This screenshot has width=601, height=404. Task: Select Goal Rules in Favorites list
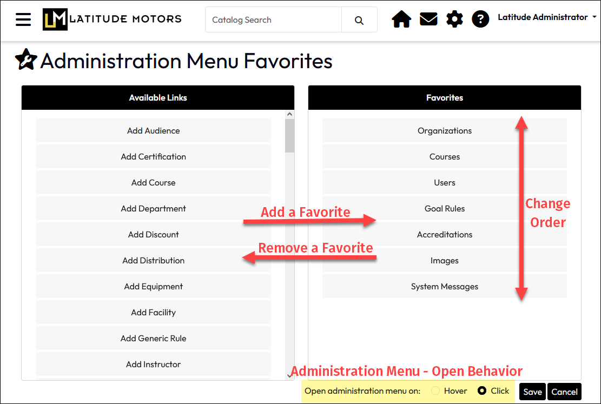[445, 209]
